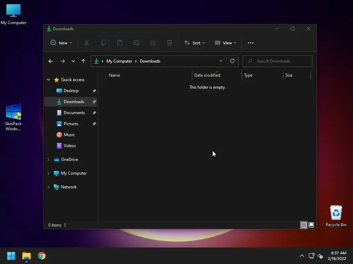The width and height of the screenshot is (353, 264).
Task: Click the pin icon beside Pictures
Action: tap(94, 124)
